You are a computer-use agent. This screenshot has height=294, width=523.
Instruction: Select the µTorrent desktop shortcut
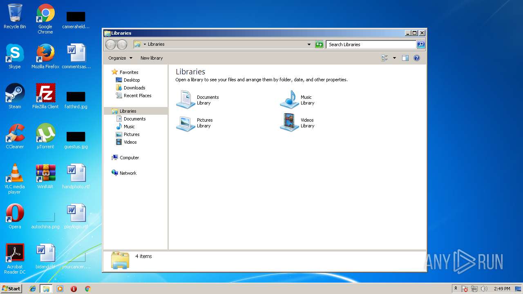45,136
